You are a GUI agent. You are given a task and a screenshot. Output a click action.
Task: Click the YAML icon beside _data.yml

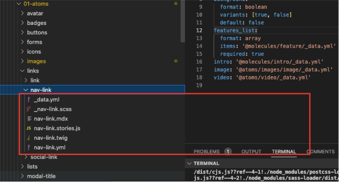[28, 99]
